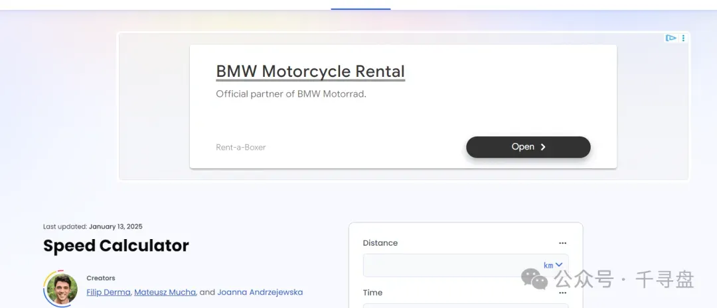
Task: Open the ad options three-dot menu
Action: [x=683, y=38]
